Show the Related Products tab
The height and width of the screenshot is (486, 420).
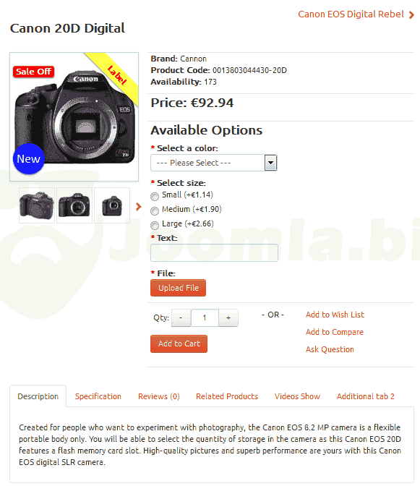[x=227, y=396]
